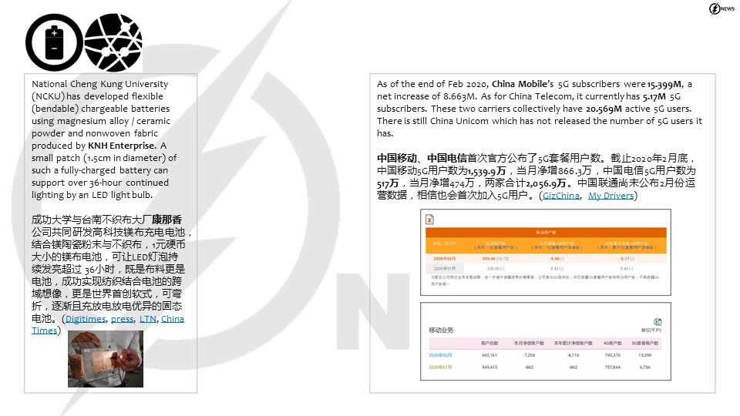Click the 2020年02月 row label in orange table
The width and height of the screenshot is (740, 416).
(x=445, y=259)
